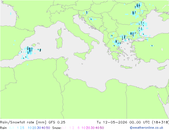Click the "Rain/Snowfall rate [mm]" title text
This screenshot has width=169, height=130.
click(23, 122)
